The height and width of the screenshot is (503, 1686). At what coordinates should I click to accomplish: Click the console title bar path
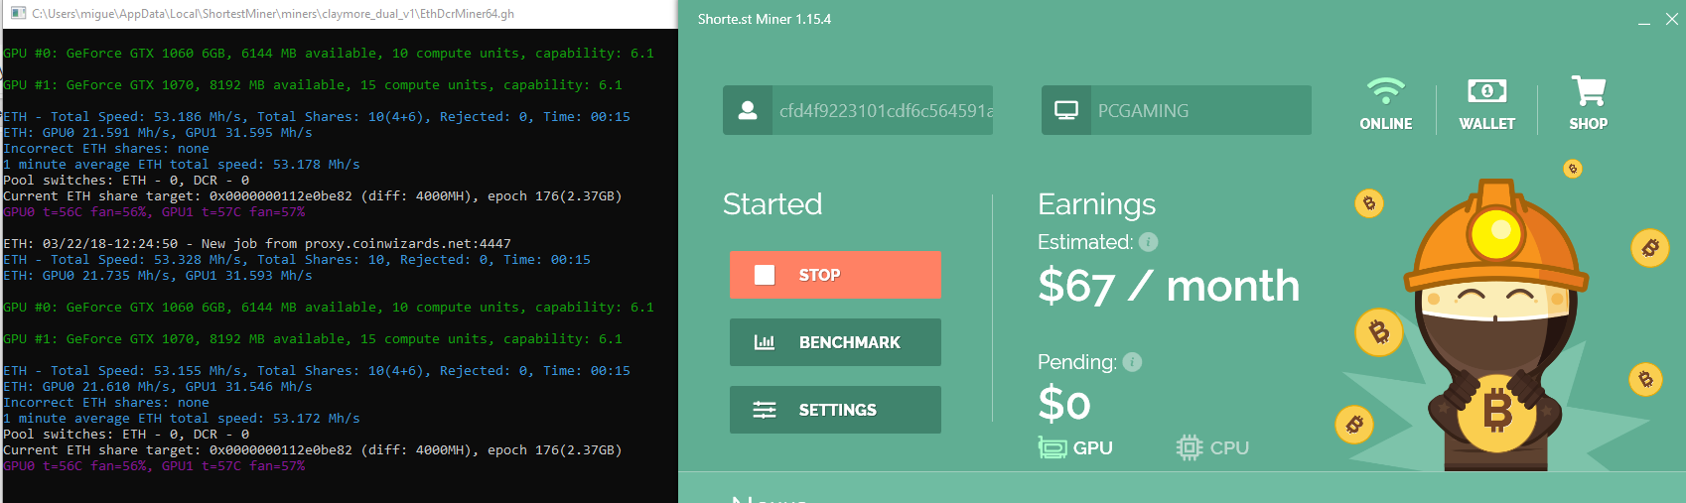point(273,14)
